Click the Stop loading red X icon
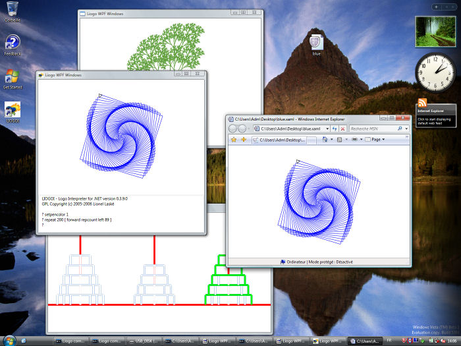Image resolution: width=461 pixels, height=346 pixels. [x=342, y=129]
